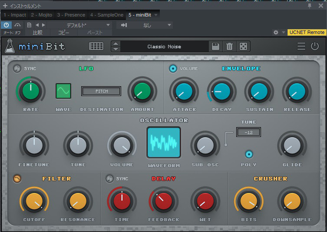Click the Filter Cutoff knob
The image size is (327, 232).
pyautogui.click(x=34, y=201)
